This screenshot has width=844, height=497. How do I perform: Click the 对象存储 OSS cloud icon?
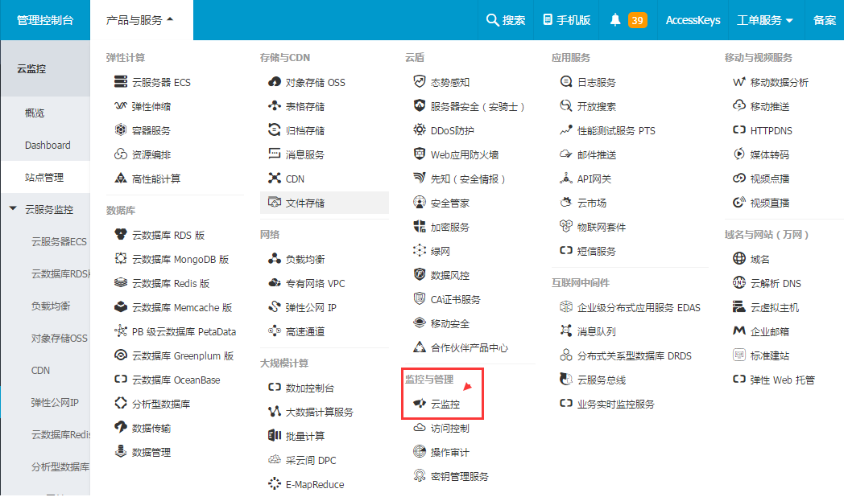(274, 82)
